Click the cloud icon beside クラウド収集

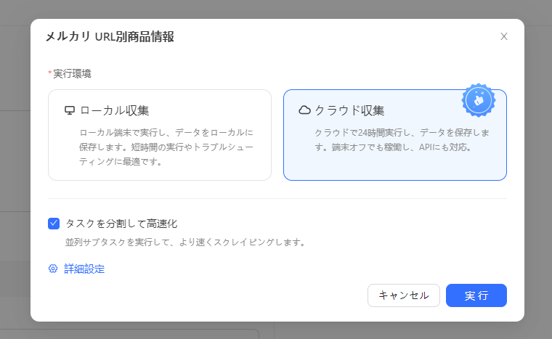[304, 110]
